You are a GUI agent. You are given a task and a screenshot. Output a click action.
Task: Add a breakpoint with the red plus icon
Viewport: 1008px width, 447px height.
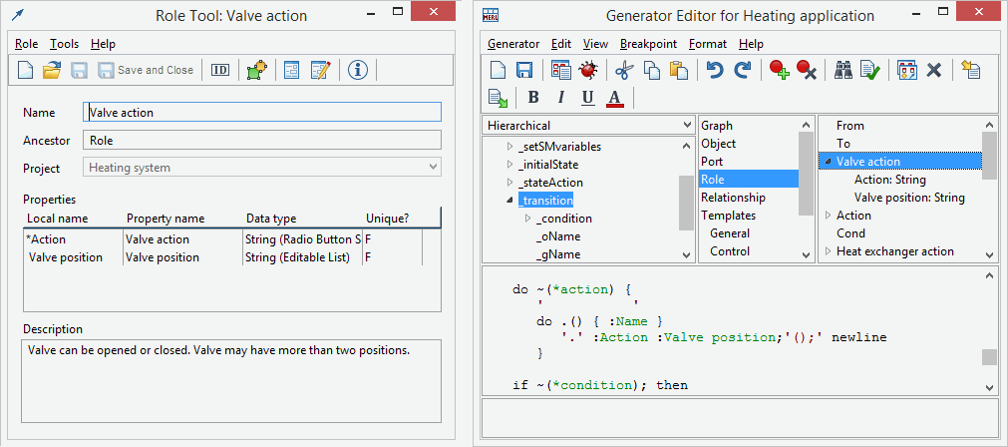point(779,70)
